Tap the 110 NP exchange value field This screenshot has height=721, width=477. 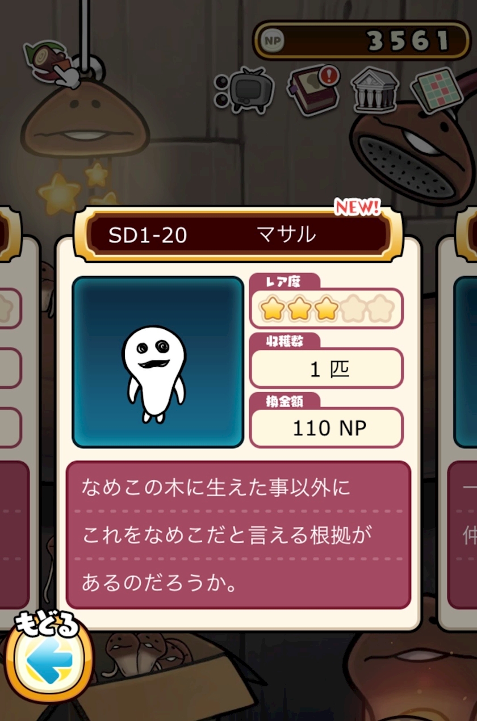(326, 427)
